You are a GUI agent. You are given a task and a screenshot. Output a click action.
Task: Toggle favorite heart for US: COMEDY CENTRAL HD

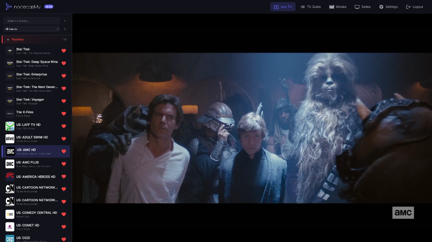64,214
